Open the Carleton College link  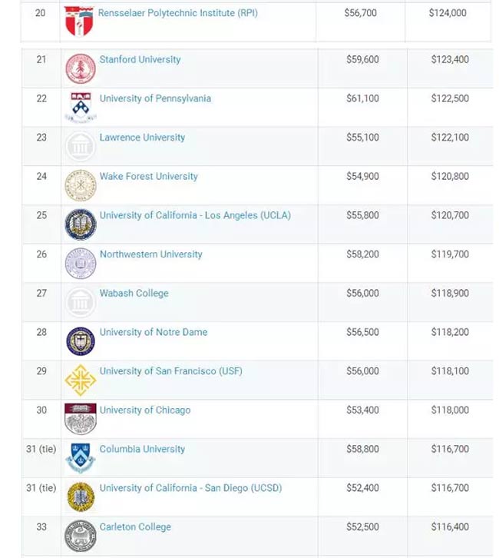[135, 527]
